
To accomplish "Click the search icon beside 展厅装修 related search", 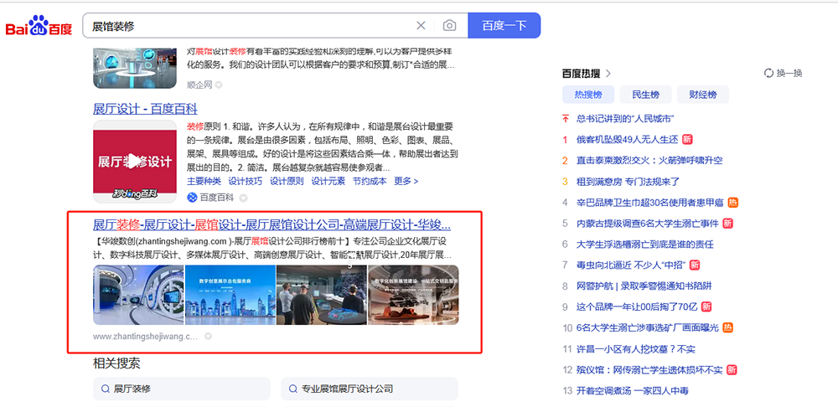I will click(x=105, y=389).
